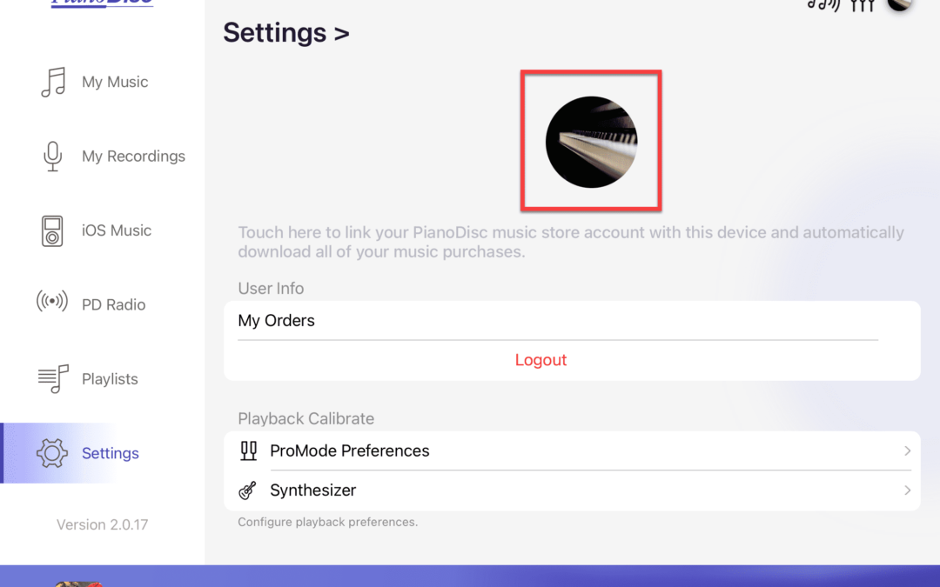The image size is (940, 587).
Task: Open the mixer sliders icon
Action: (862, 5)
